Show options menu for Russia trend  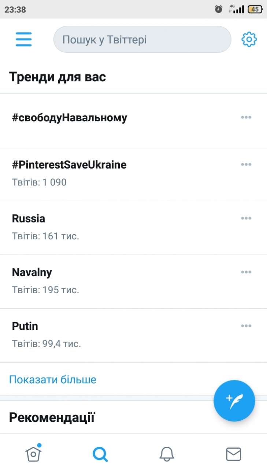click(x=246, y=218)
